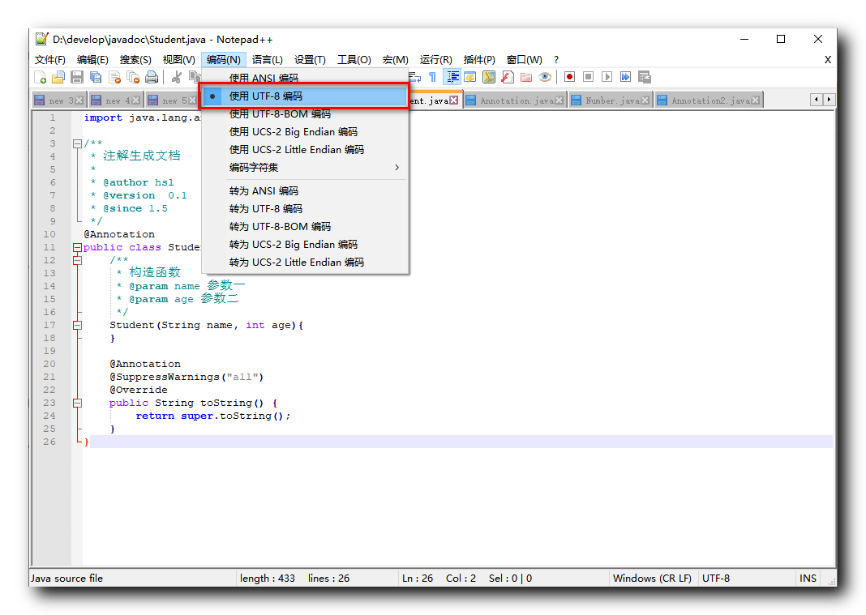Switch to the Annotation2.java tab
Image resolution: width=866 pixels, height=615 pixels.
710,100
